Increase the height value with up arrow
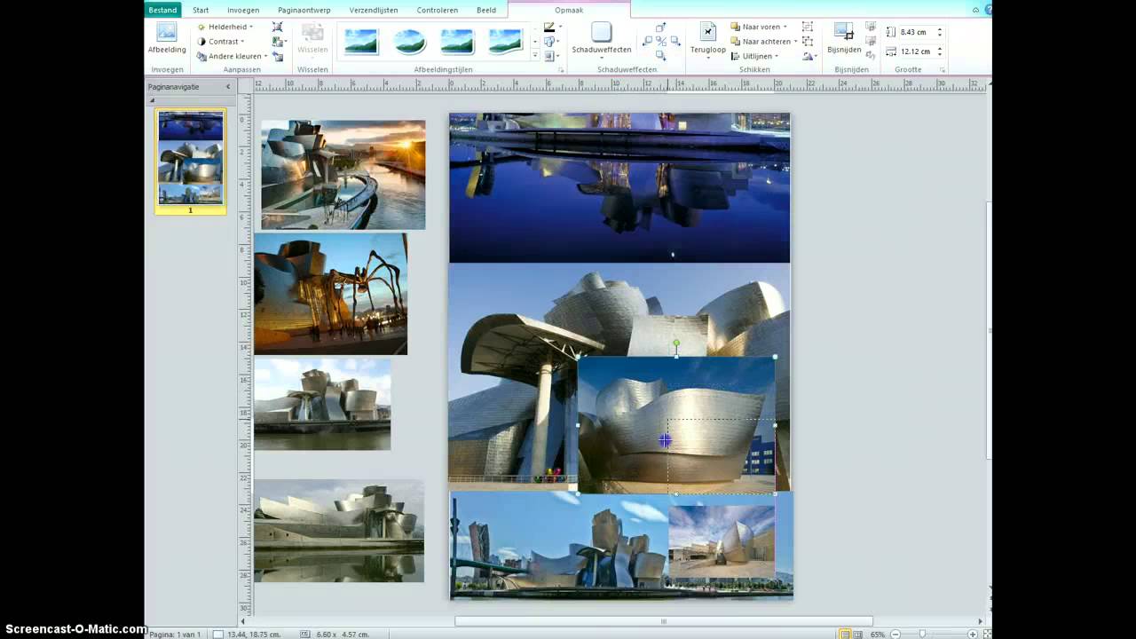The image size is (1136, 639). tap(940, 29)
